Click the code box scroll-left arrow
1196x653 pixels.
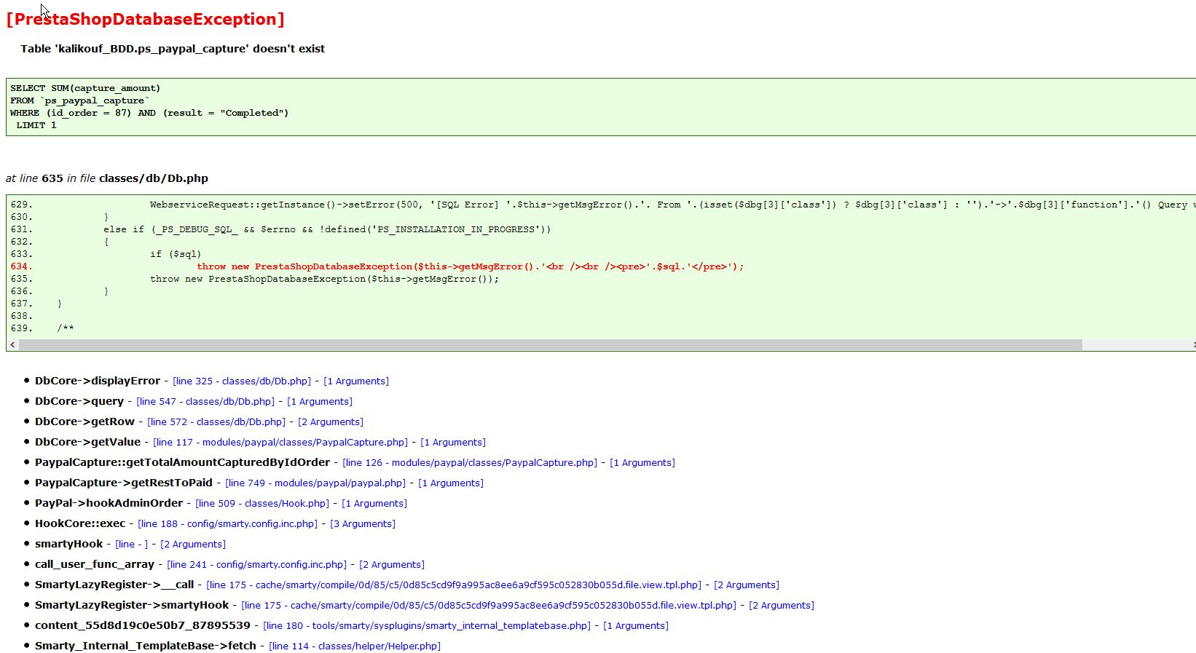tap(12, 344)
